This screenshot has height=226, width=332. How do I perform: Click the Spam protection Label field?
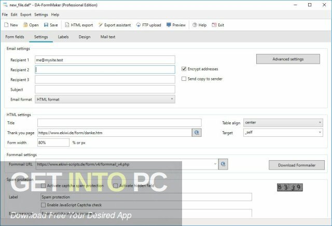pyautogui.click(x=146, y=197)
